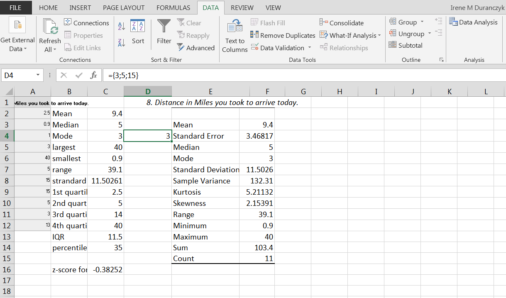Click the Ungroup button

click(407, 34)
